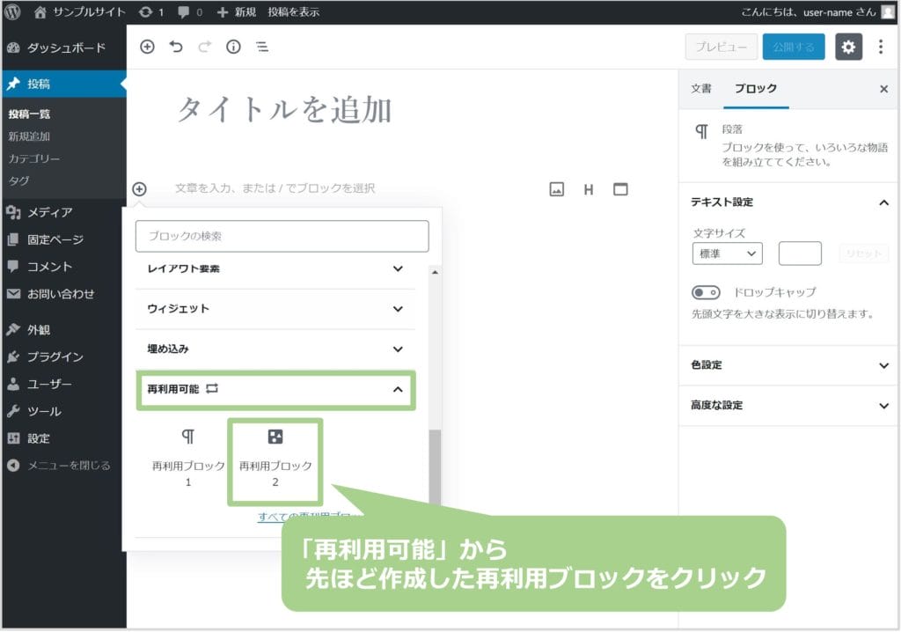
Task: Expand the advanced settings (高度な設定) panel
Action: (x=788, y=406)
